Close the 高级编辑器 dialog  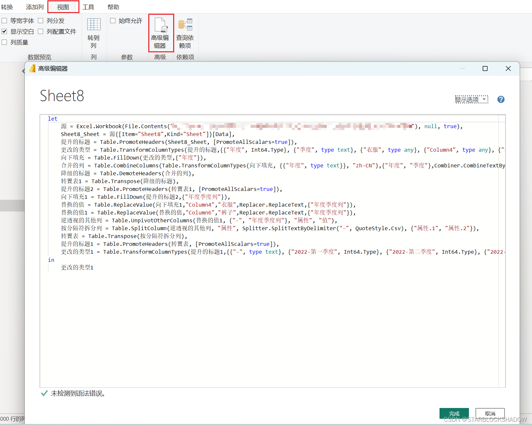click(508, 68)
